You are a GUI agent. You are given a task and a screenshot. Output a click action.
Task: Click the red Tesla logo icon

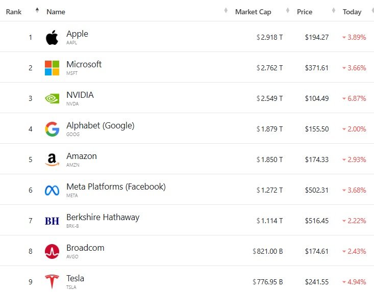(x=52, y=282)
